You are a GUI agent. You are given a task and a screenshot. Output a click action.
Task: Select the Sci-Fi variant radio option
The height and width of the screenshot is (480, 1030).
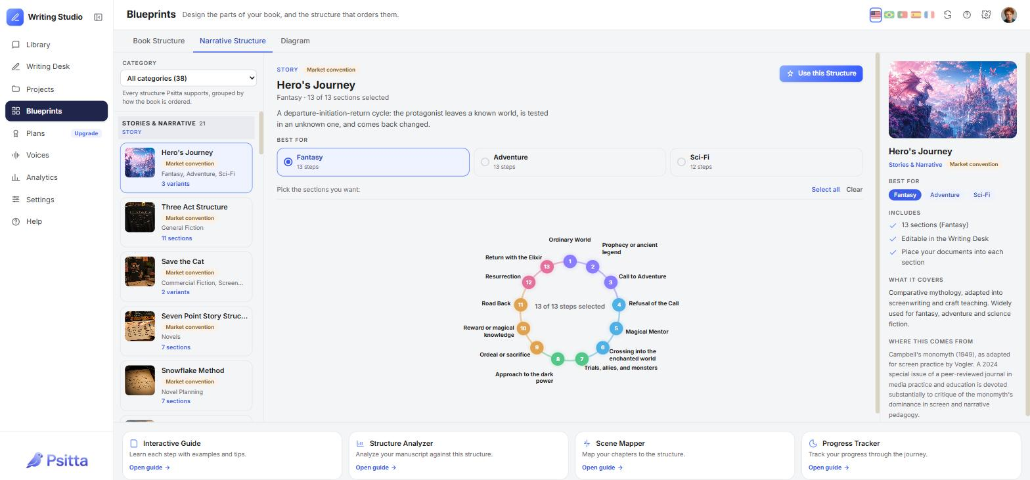pos(766,162)
